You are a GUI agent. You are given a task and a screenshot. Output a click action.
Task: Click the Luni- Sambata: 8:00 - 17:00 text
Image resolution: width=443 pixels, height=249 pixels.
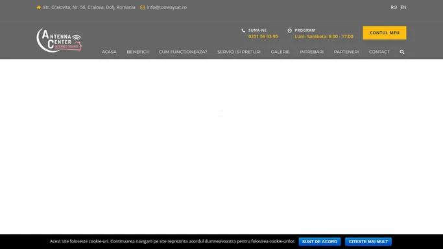324,36
